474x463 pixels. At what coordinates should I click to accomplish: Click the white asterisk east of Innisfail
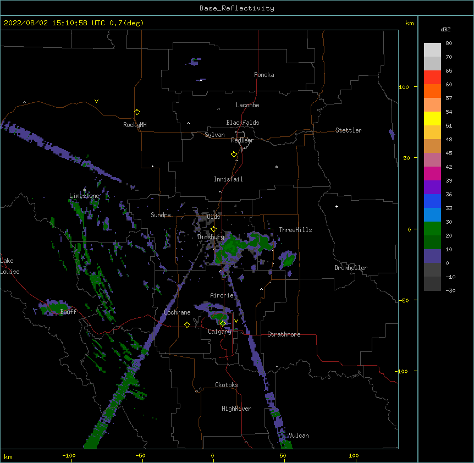276,167
